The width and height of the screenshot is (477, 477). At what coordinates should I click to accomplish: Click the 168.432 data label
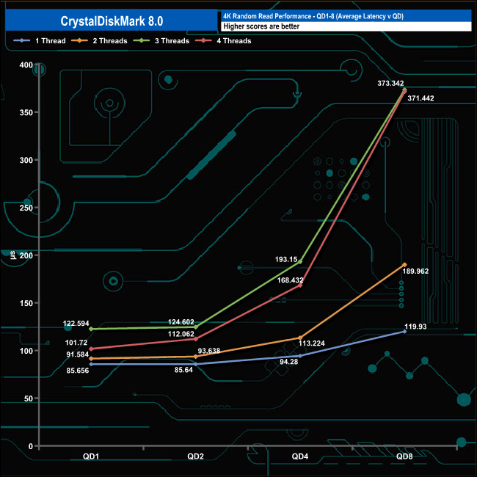coord(290,280)
